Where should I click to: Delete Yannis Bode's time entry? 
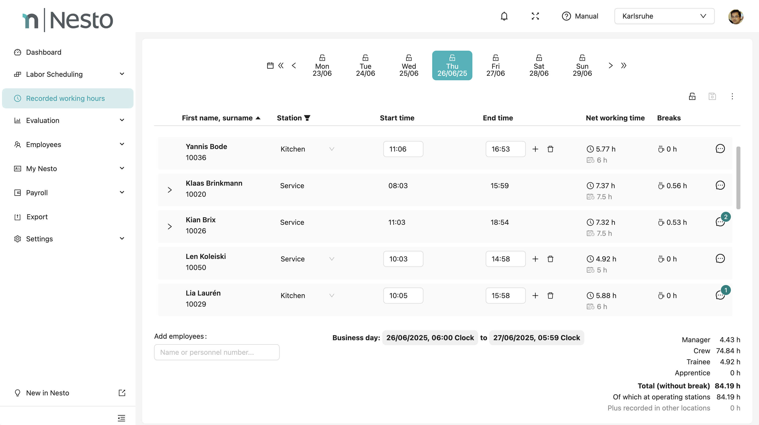[550, 149]
